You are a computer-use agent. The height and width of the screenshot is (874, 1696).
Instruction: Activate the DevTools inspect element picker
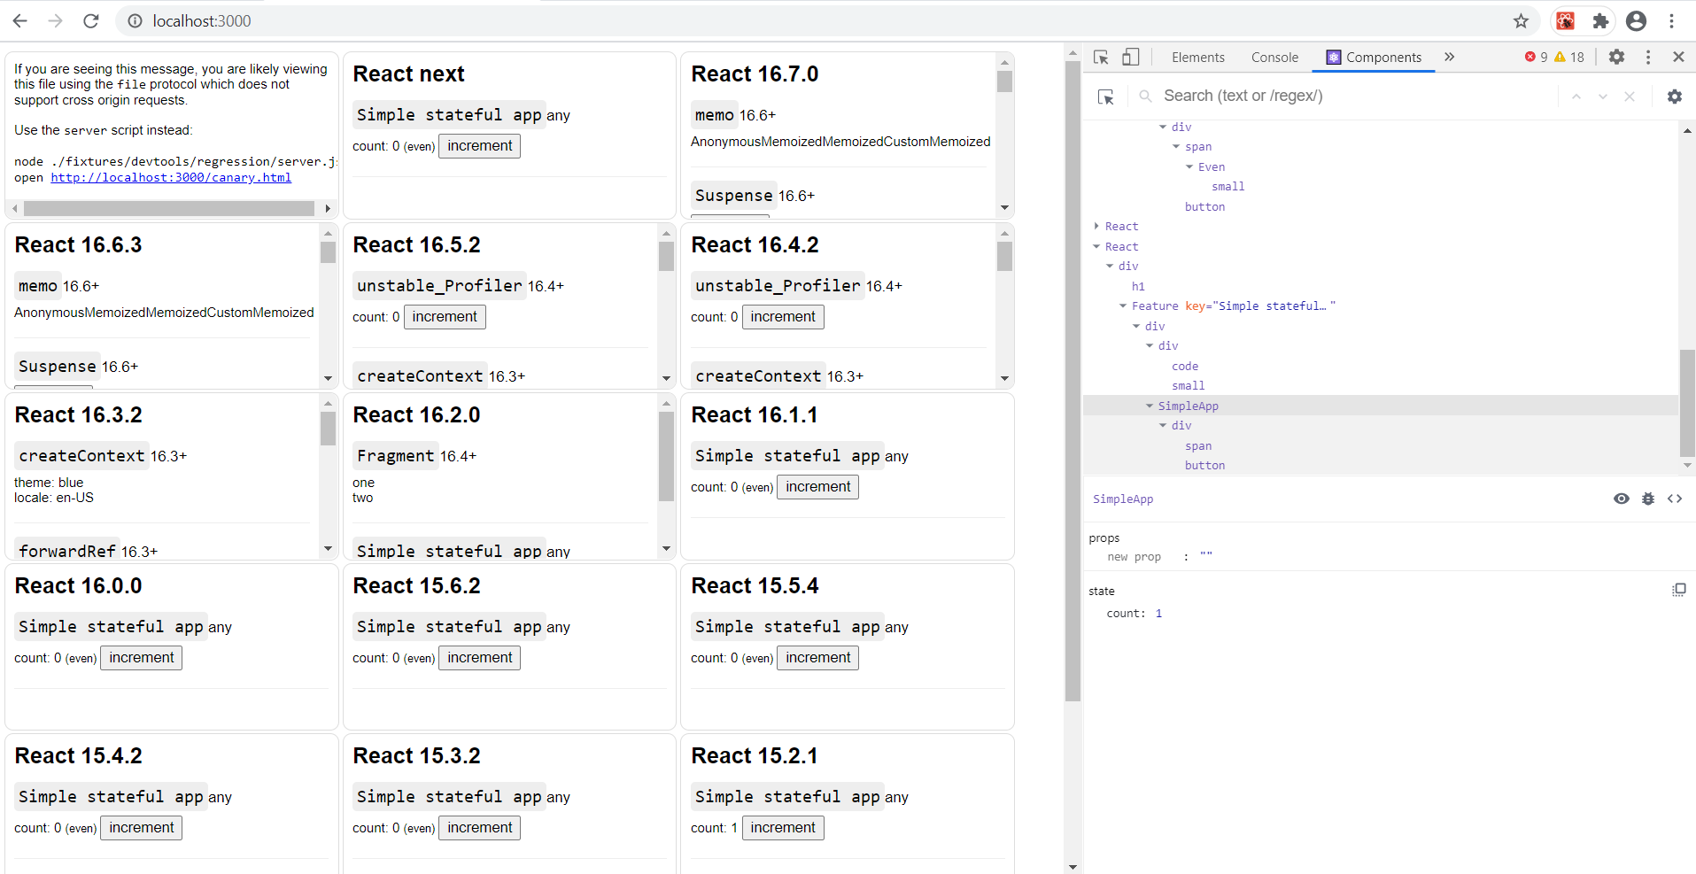pos(1101,58)
